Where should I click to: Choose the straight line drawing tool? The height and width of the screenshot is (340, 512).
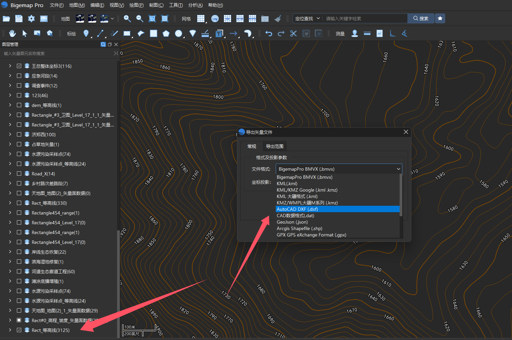click(100, 33)
